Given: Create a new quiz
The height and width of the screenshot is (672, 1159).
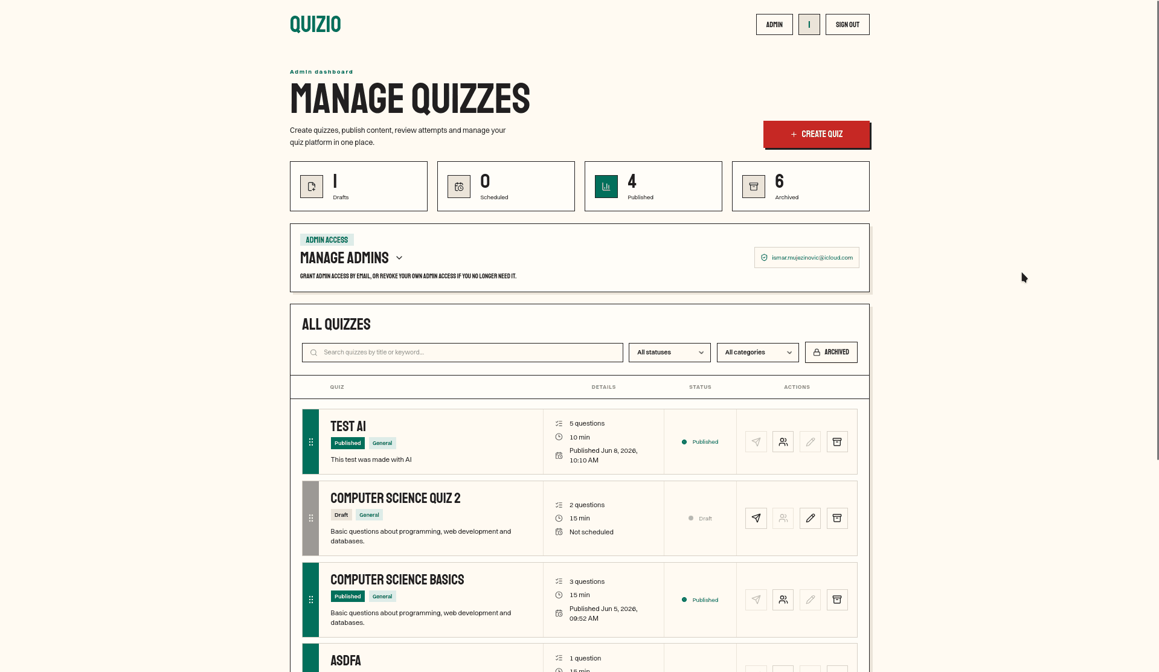Looking at the screenshot, I should pos(817,134).
